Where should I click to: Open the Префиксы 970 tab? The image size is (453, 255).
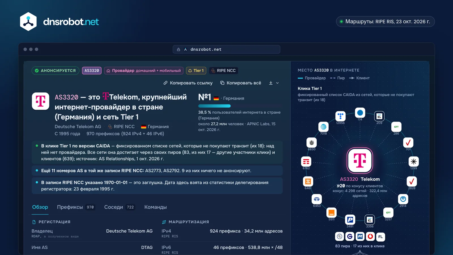click(76, 207)
